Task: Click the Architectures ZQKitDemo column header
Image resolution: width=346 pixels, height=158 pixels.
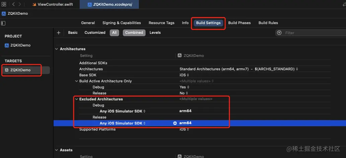Action: (191, 56)
